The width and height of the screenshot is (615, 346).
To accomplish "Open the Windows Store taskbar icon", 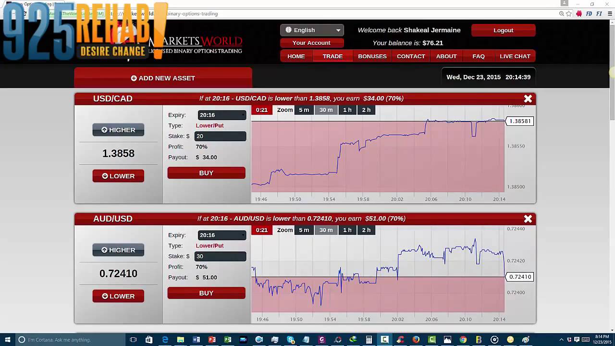I will pyautogui.click(x=149, y=340).
